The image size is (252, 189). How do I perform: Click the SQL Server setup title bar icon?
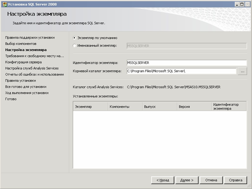(5, 4)
